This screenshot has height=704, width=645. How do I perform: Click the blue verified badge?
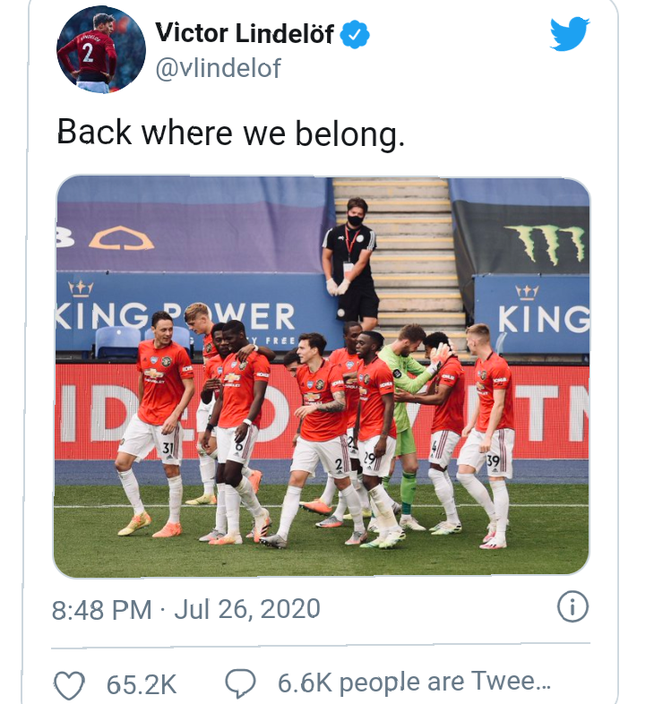click(x=357, y=35)
